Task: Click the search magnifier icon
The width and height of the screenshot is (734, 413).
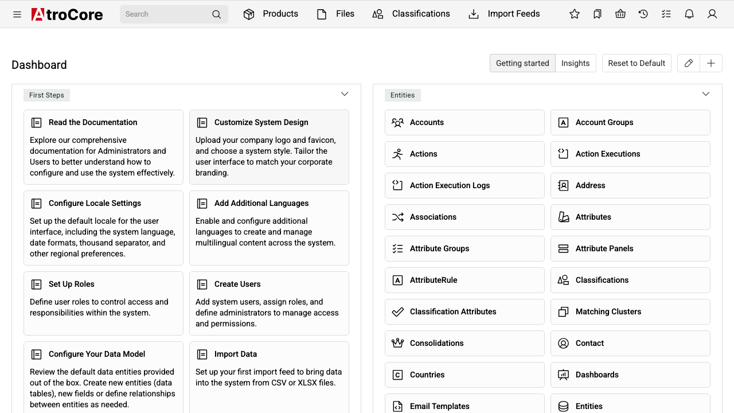Action: pyautogui.click(x=216, y=14)
